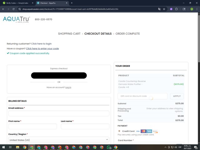Focus the Email address field
Viewport: 200px width, 150px height.
click(59, 113)
